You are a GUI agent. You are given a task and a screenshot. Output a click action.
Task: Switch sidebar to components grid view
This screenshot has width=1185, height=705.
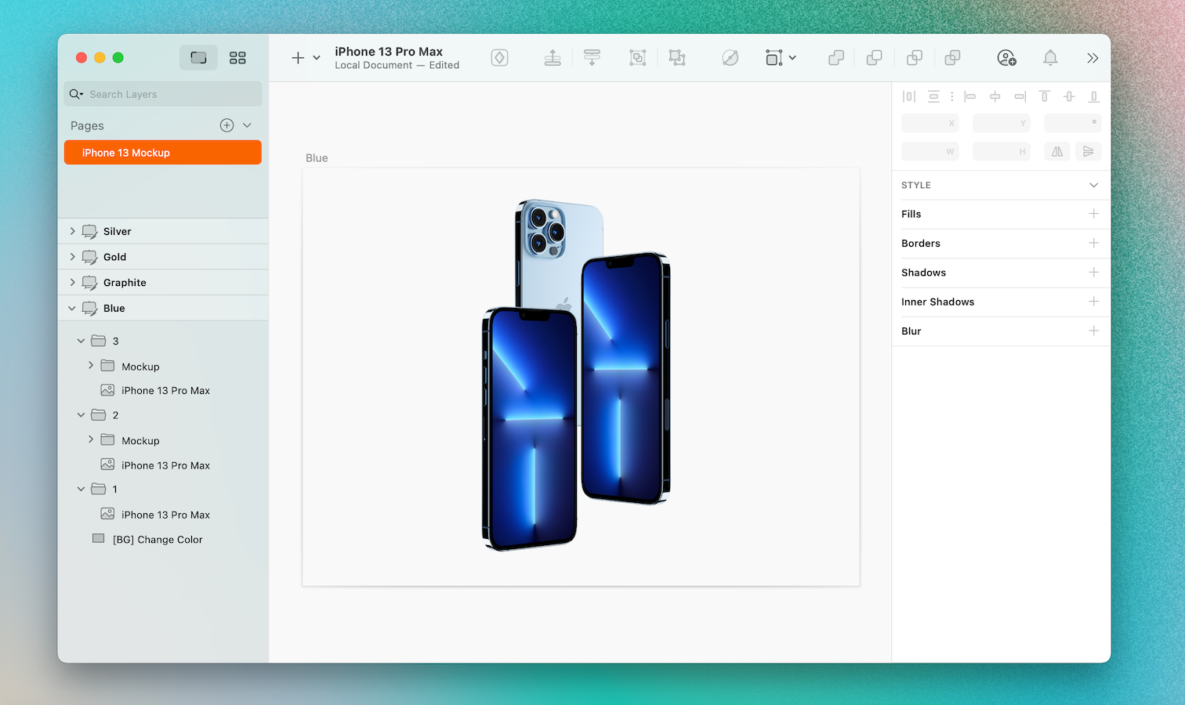(x=237, y=57)
